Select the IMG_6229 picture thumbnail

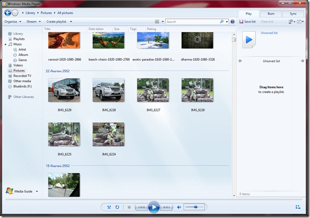[63, 91]
